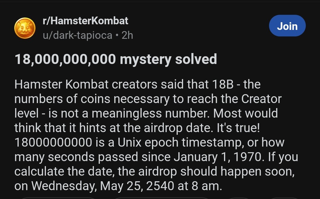Join the r/HamsterKombat community
This screenshot has width=320, height=199.
(287, 26)
